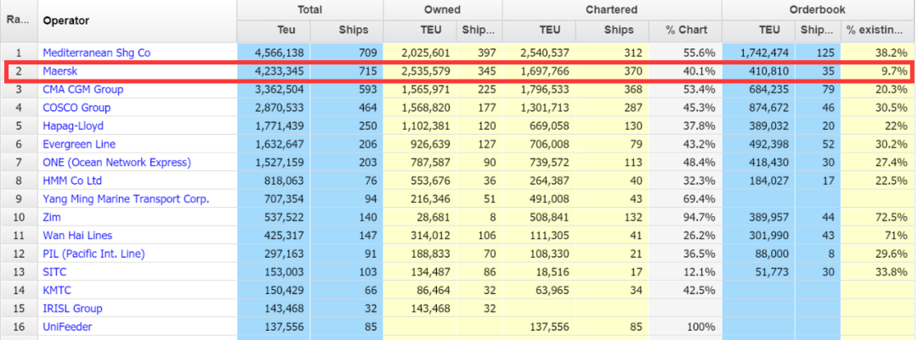The height and width of the screenshot is (340, 918).
Task: Click the IRISL Group link
Action: [x=72, y=309]
